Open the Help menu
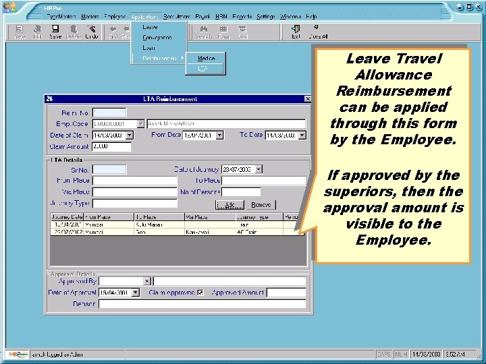 point(311,17)
